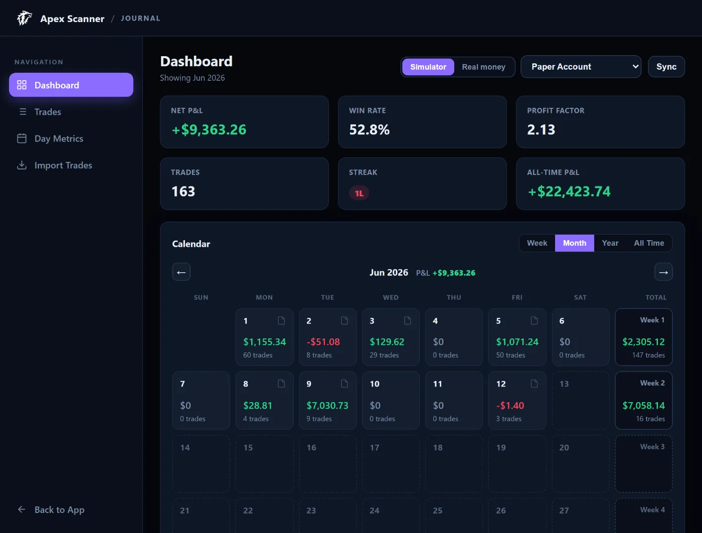Open June 9 day showing $7,030.73
This screenshot has width=702, height=533.
(x=327, y=401)
